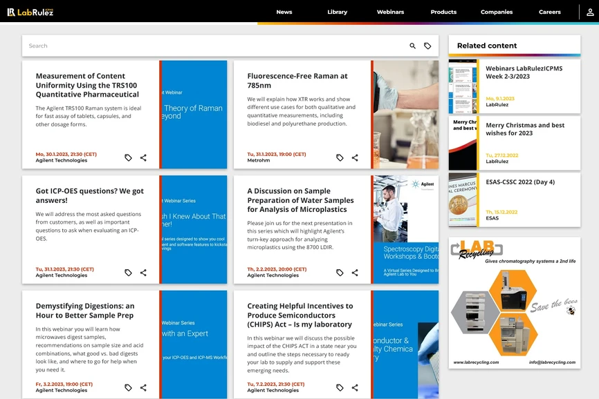Share the Got ICP-OES questions webinar
This screenshot has height=399, width=599.
click(x=143, y=273)
